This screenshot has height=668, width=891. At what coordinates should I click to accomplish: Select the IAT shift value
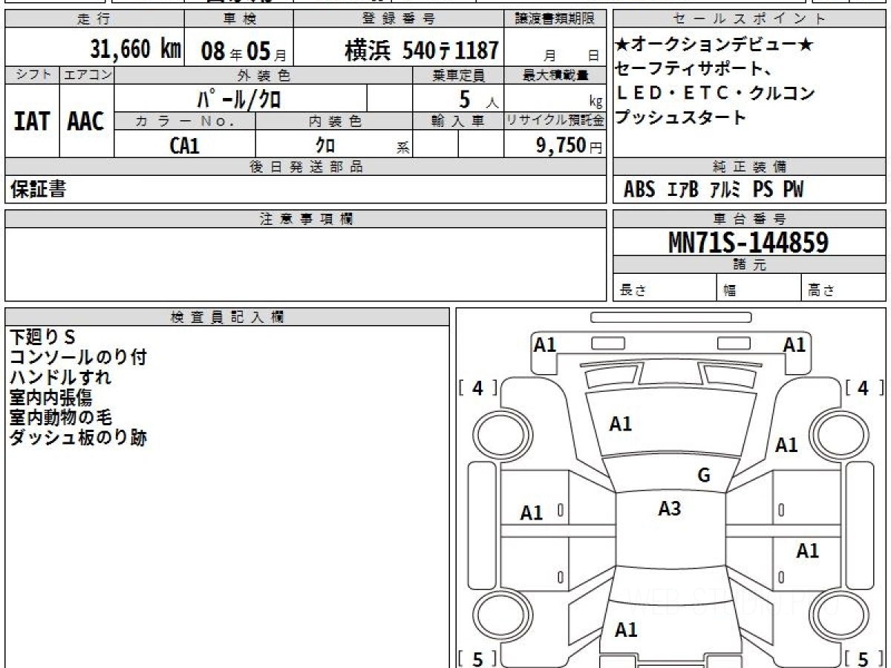[x=32, y=121]
